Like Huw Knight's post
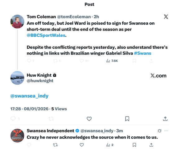 [89, 119]
